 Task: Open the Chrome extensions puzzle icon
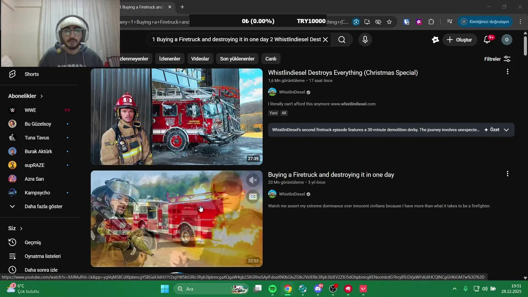coord(431,22)
